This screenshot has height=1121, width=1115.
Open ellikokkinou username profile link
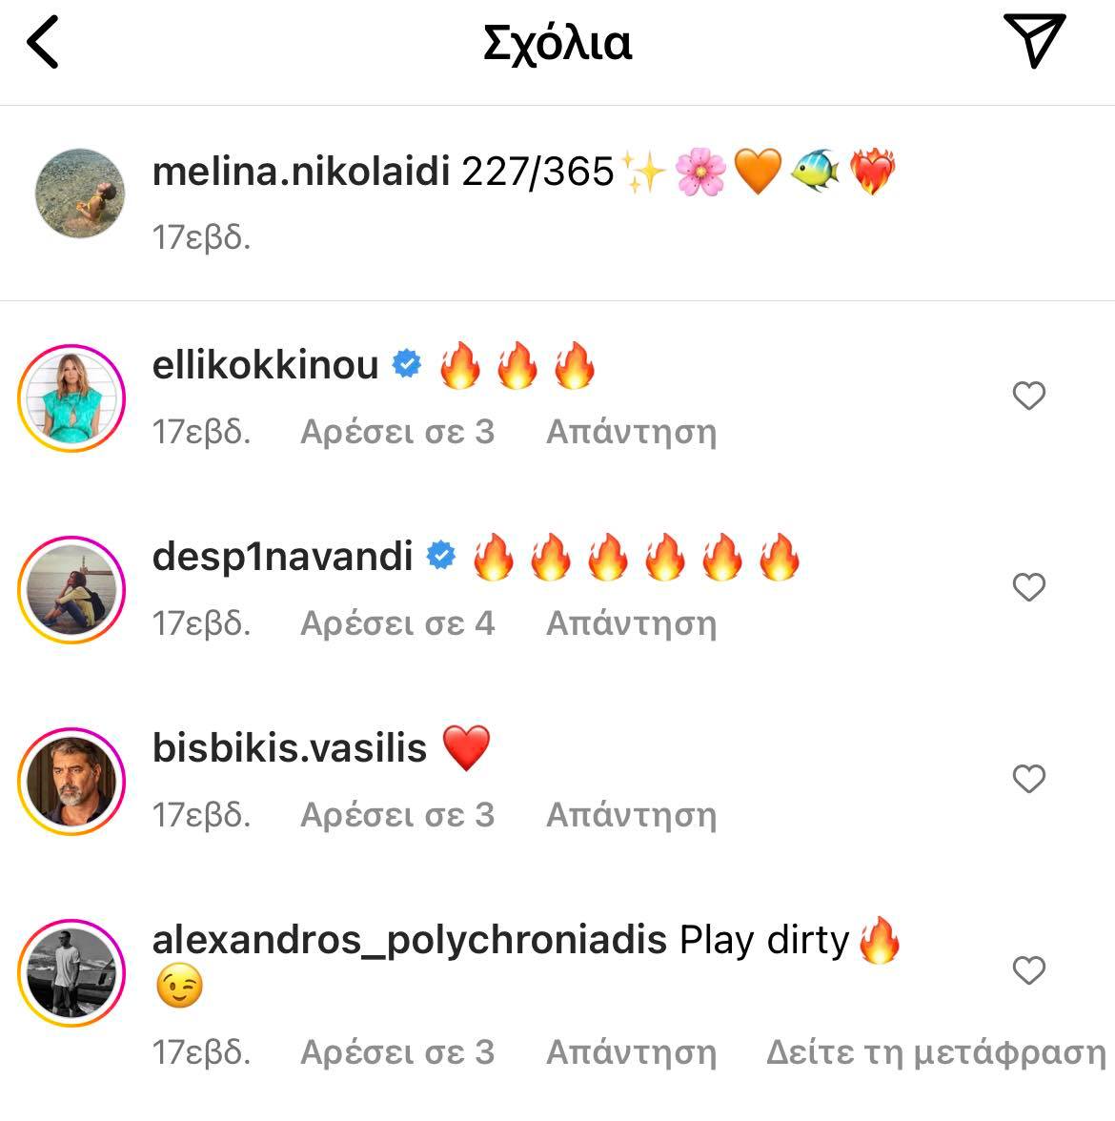pos(265,365)
